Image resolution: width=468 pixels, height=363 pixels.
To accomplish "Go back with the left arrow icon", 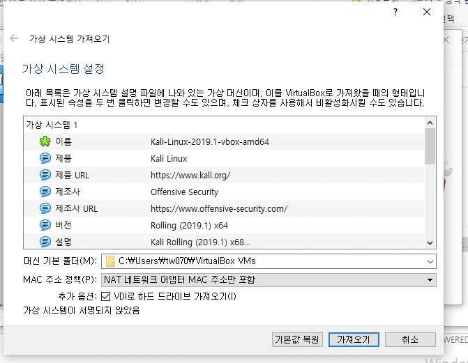I will pos(14,38).
